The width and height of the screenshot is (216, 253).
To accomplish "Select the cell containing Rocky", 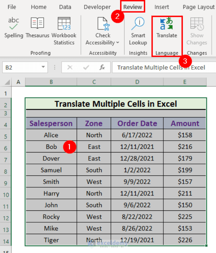I will tap(51, 217).
